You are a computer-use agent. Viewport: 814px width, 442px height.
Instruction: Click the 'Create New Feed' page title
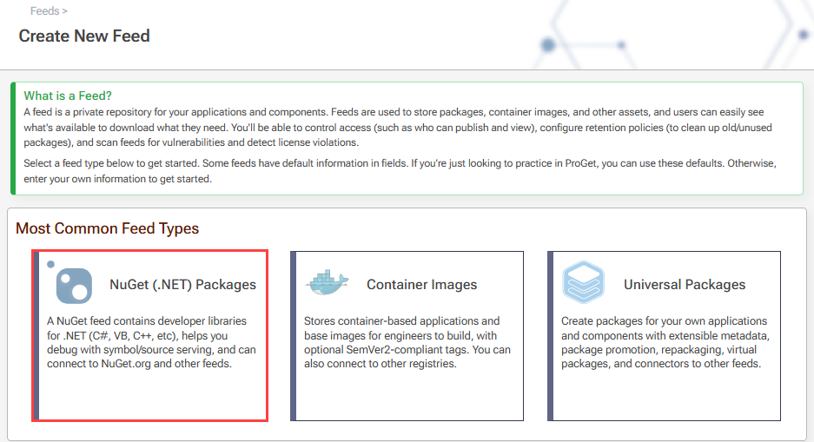[x=84, y=36]
